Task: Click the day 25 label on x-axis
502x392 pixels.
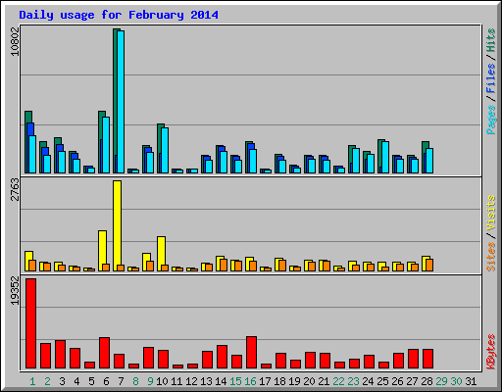Action: point(382,381)
